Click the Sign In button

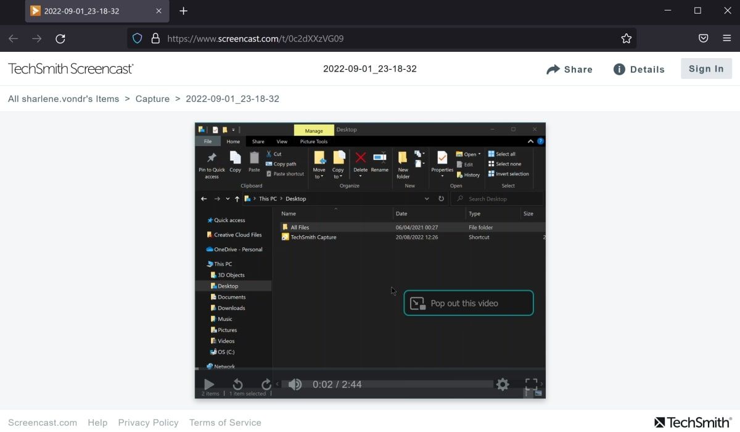(706, 69)
